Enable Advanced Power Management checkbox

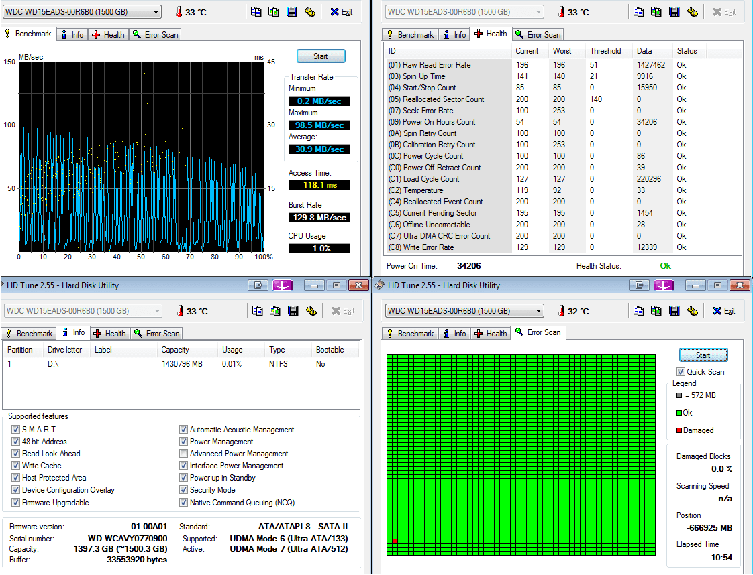[183, 453]
